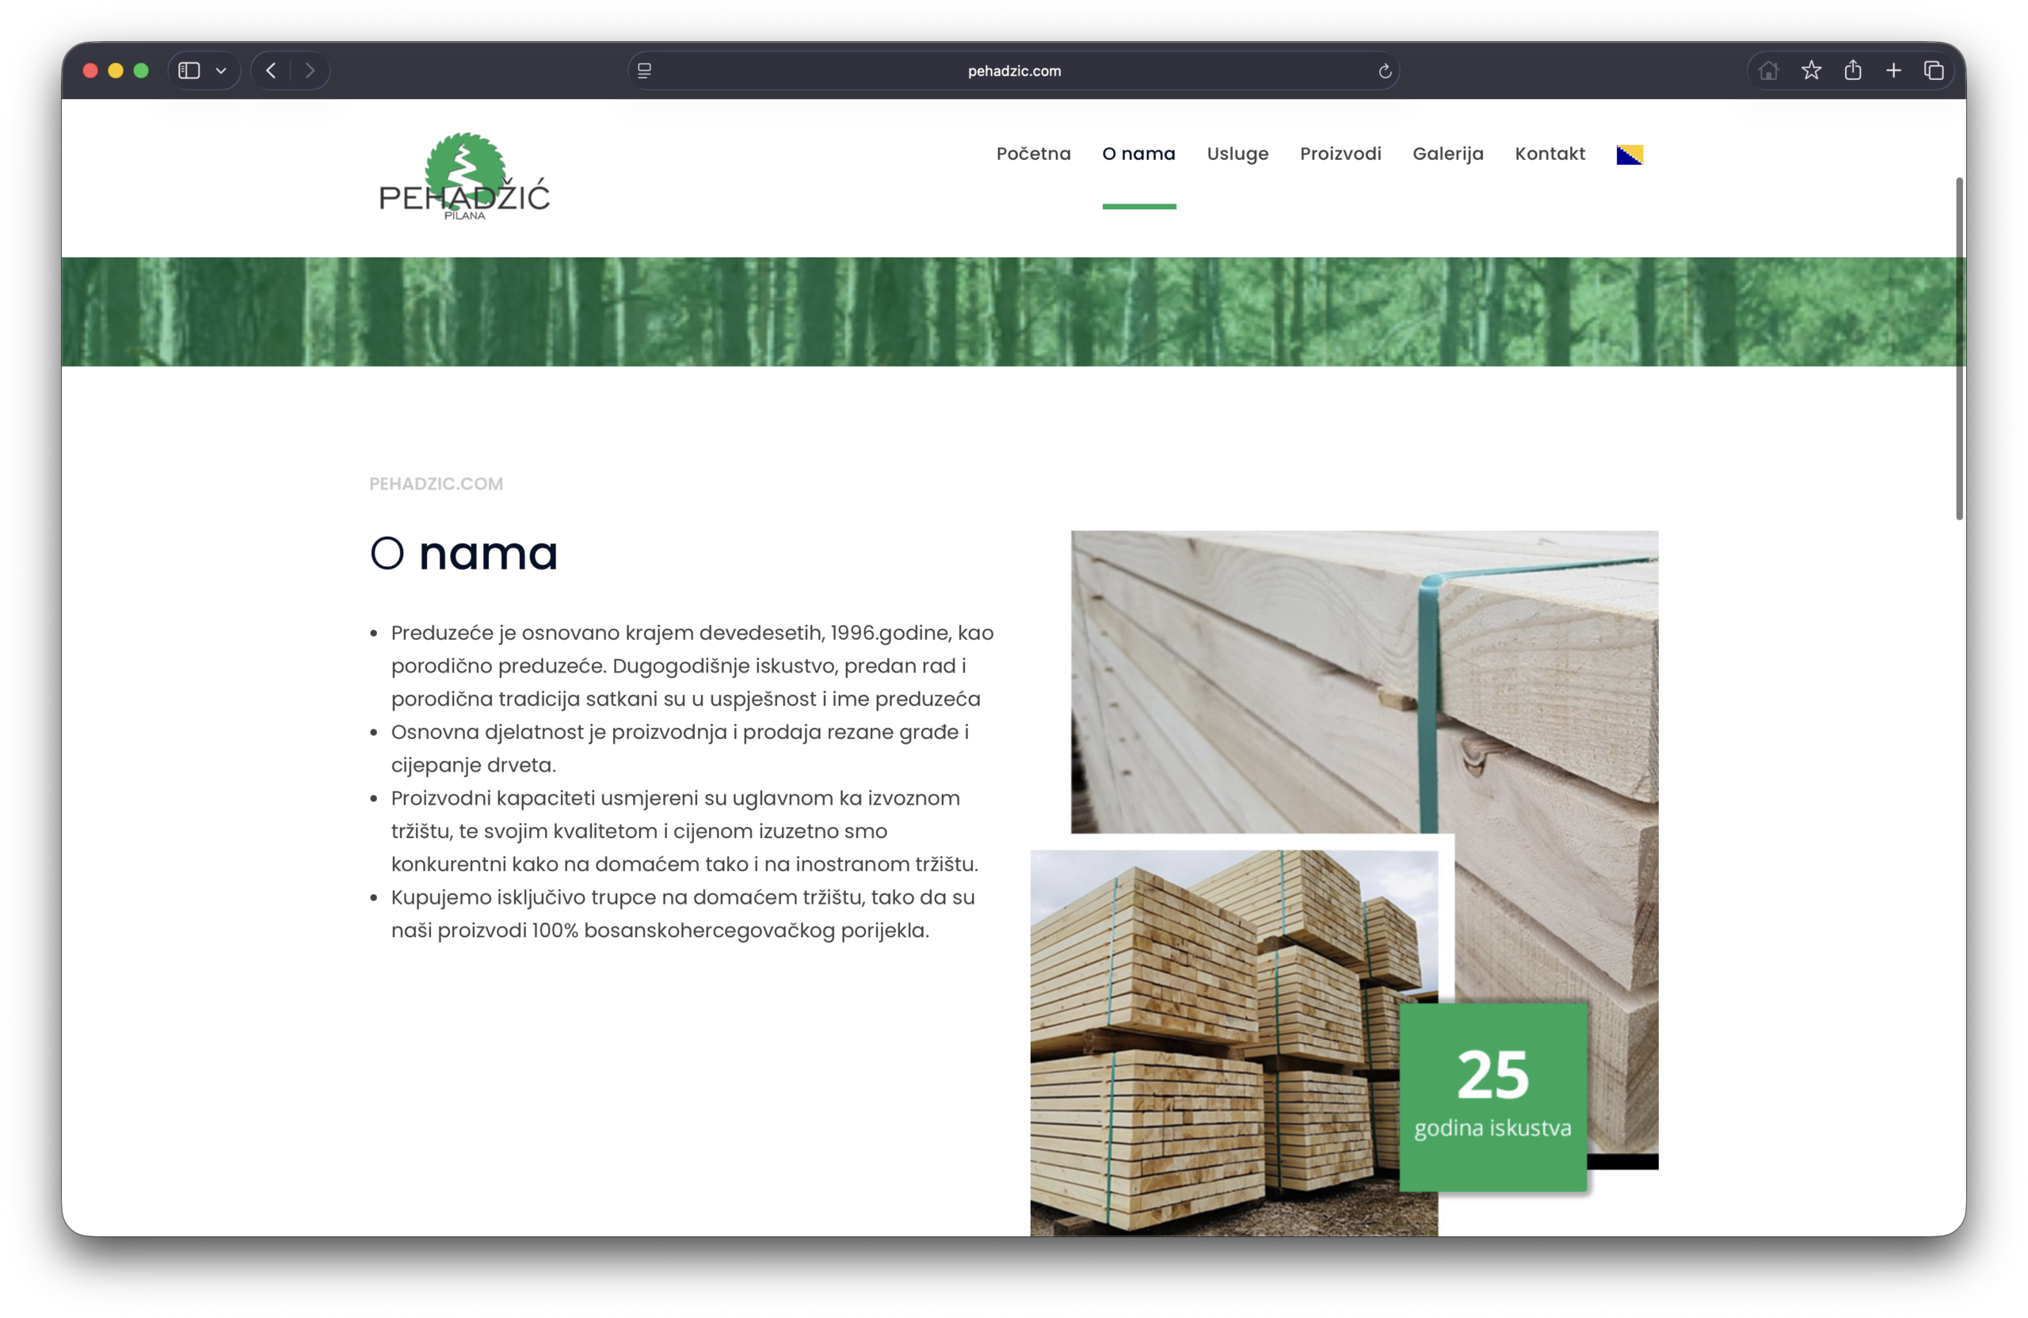Toggle the Safari sidebar icon
Screen dimensions: 2028x1318
click(x=189, y=70)
